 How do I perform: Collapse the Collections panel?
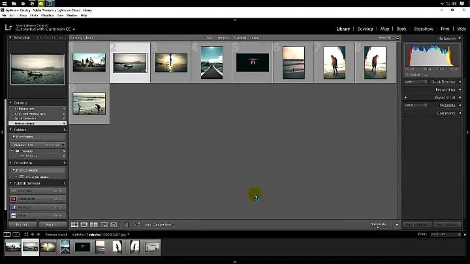tap(10, 163)
